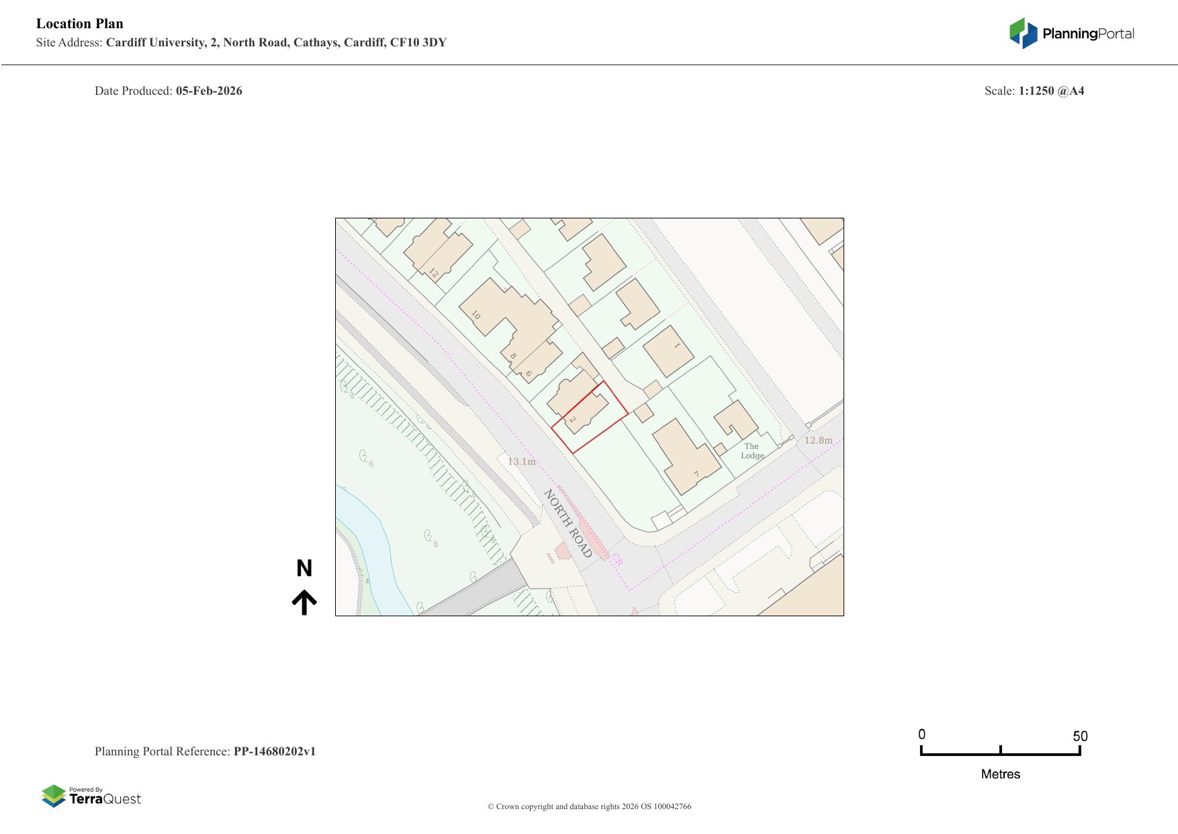Click the 13.1m spot height label
Image resolution: width=1178 pixels, height=834 pixels.
[522, 462]
